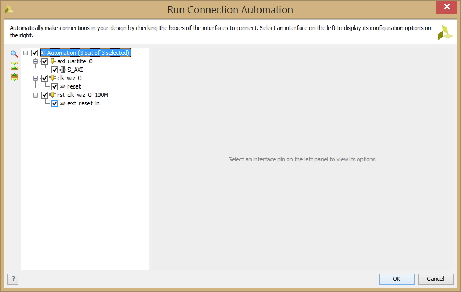
Task: Click the collapse all tree icon
Action: click(x=14, y=66)
